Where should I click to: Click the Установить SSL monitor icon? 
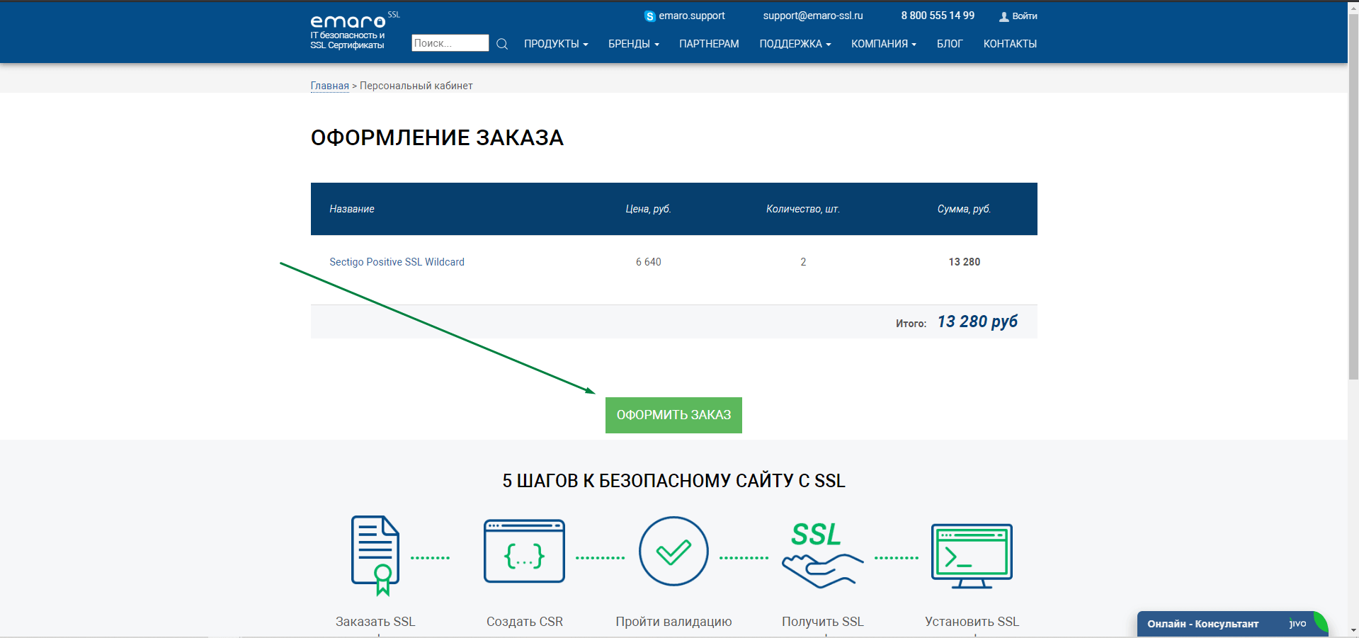(972, 557)
